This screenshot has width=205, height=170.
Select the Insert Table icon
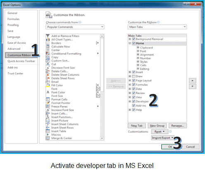[48, 131]
